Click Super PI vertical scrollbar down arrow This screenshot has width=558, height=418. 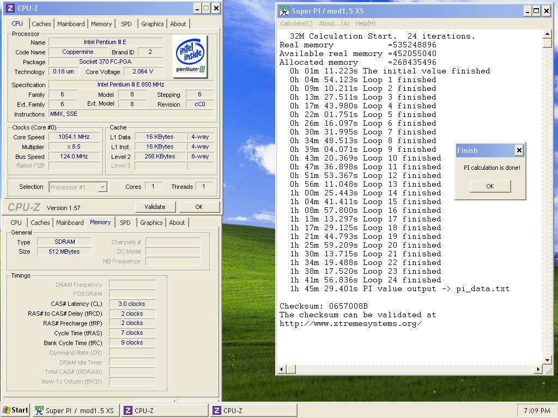[547, 360]
